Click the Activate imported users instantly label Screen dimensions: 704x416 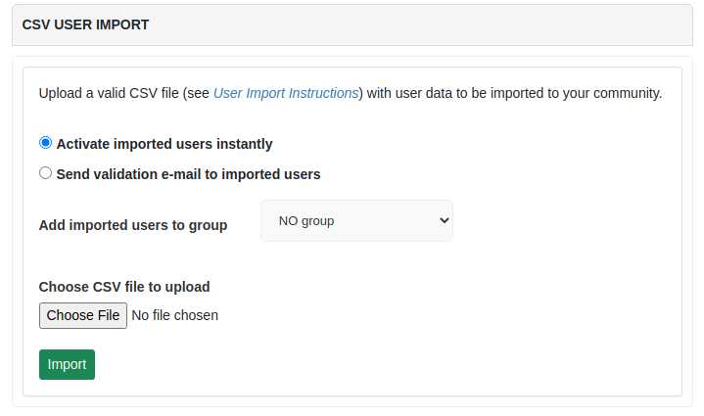[164, 144]
